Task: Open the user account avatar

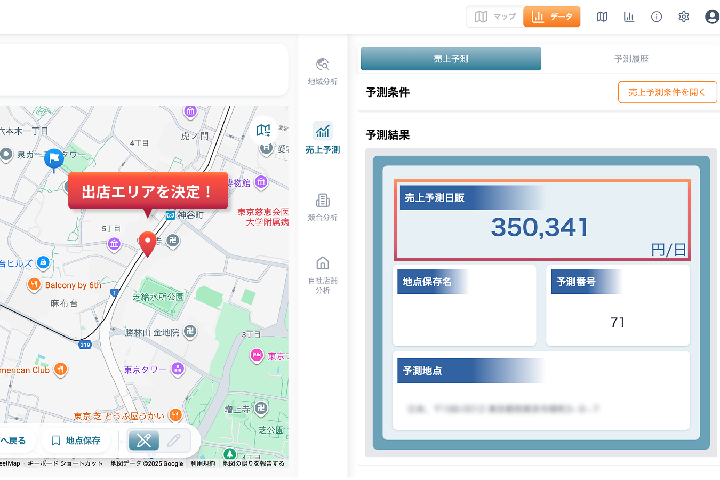Action: tap(711, 17)
